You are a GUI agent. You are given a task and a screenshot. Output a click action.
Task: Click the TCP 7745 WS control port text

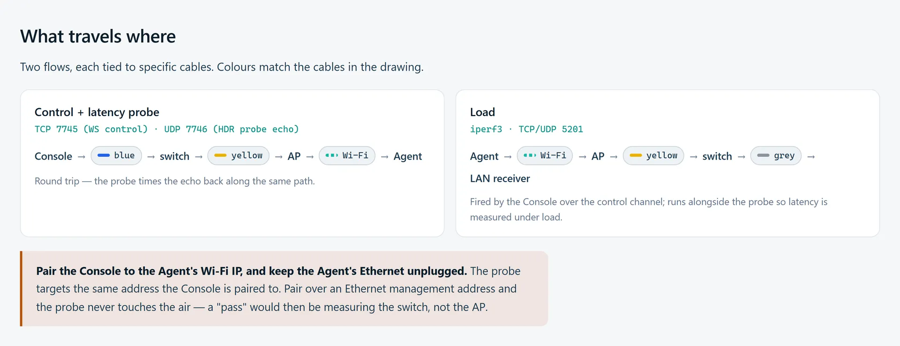(91, 129)
